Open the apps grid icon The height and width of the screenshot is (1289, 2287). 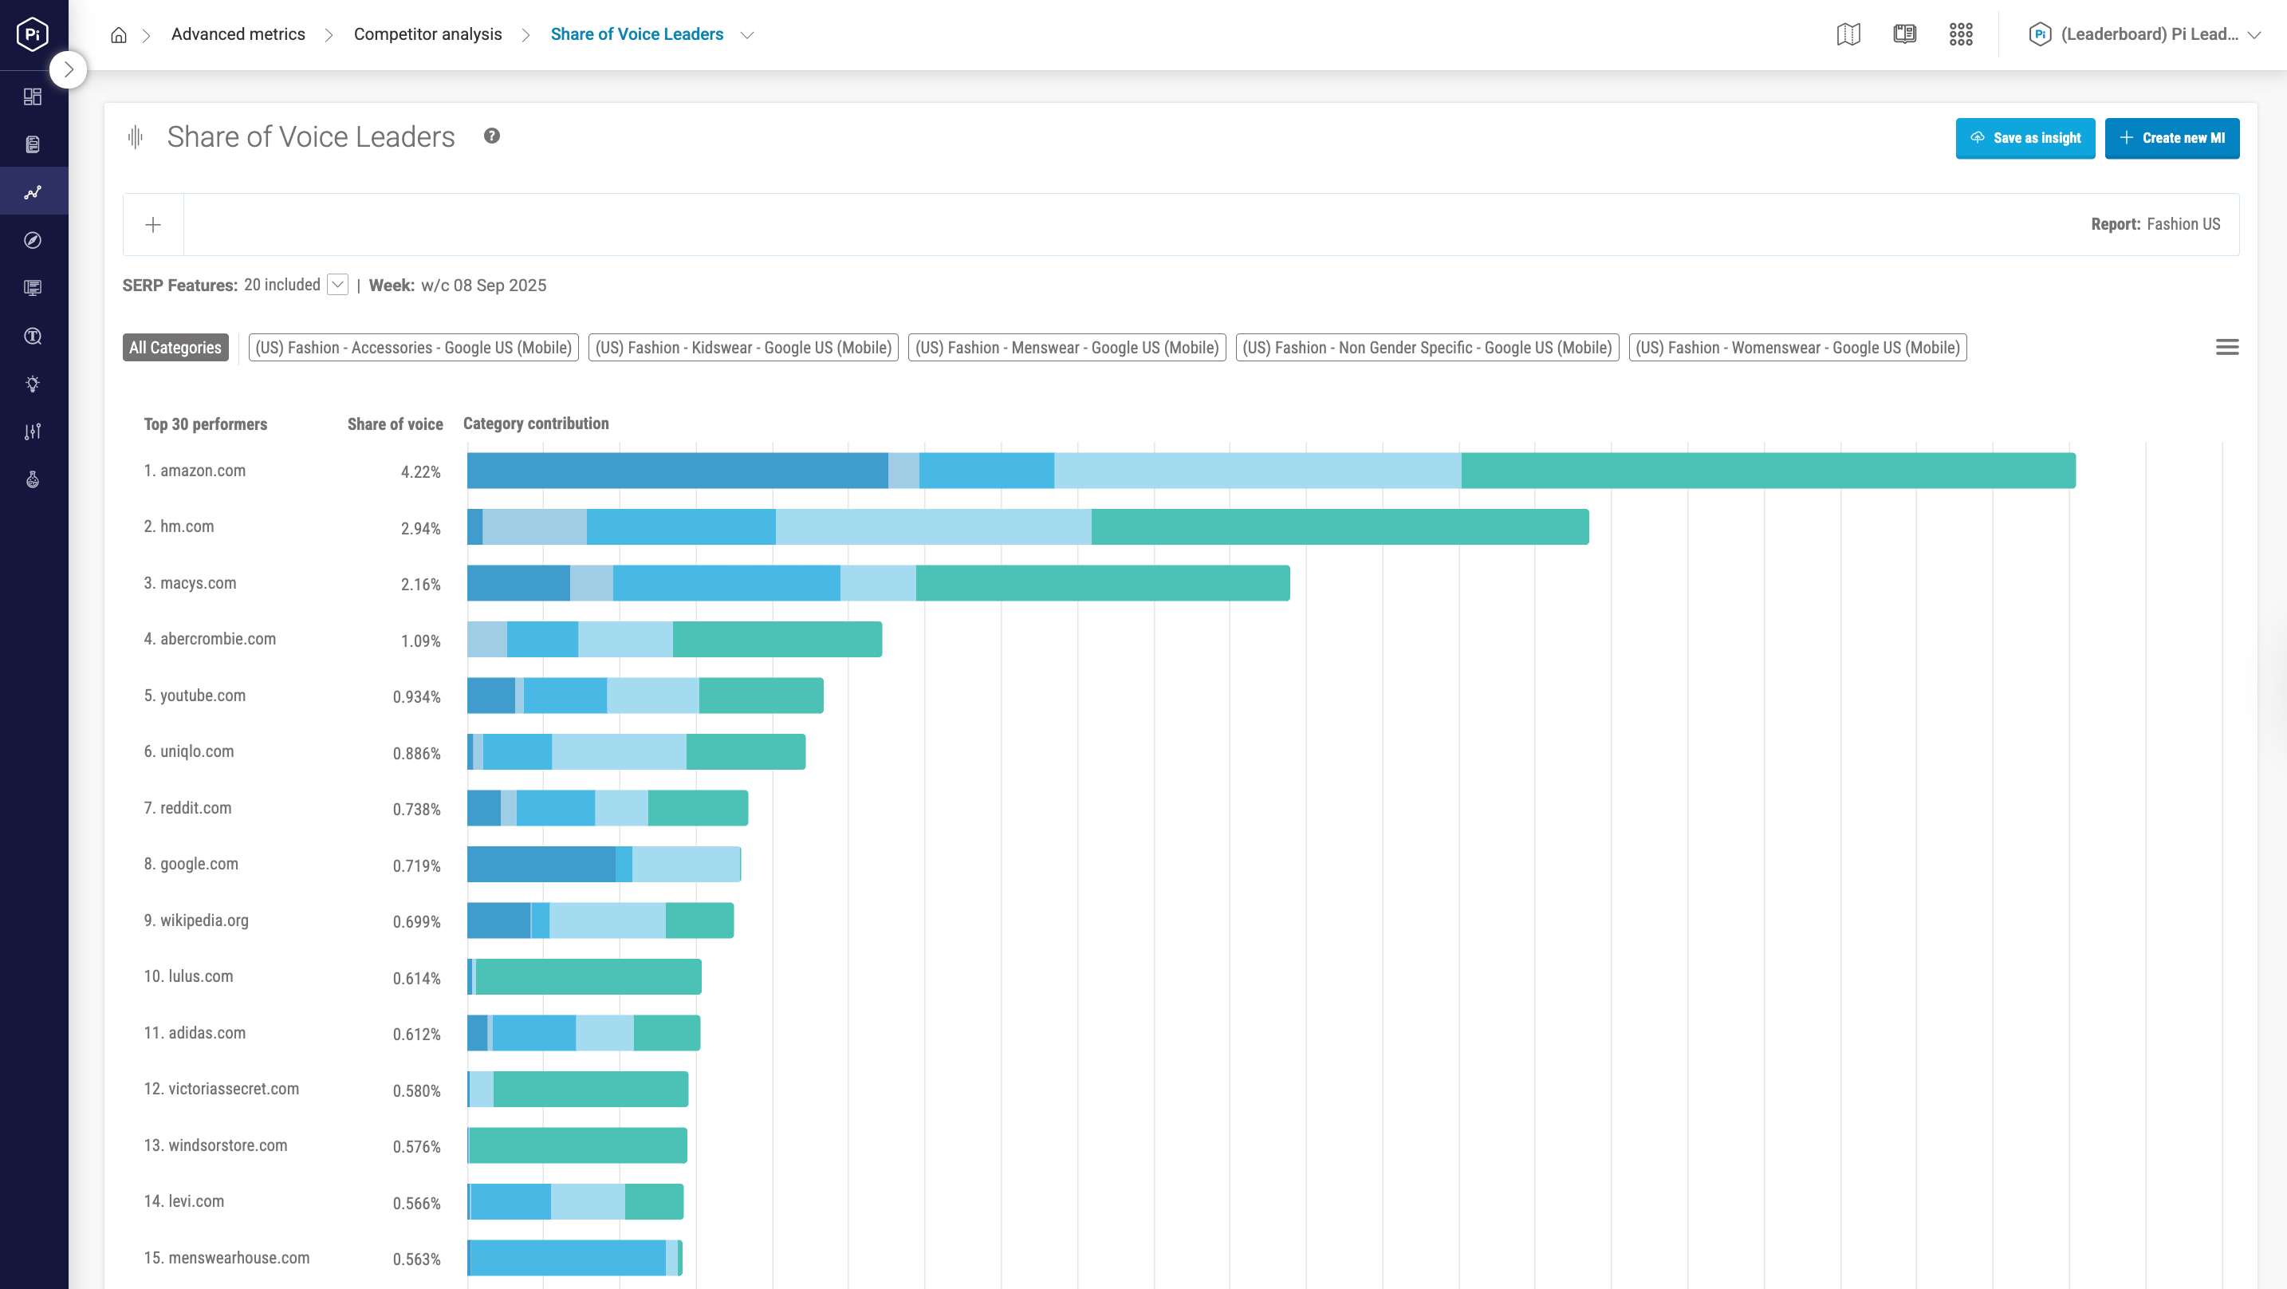(x=1960, y=34)
